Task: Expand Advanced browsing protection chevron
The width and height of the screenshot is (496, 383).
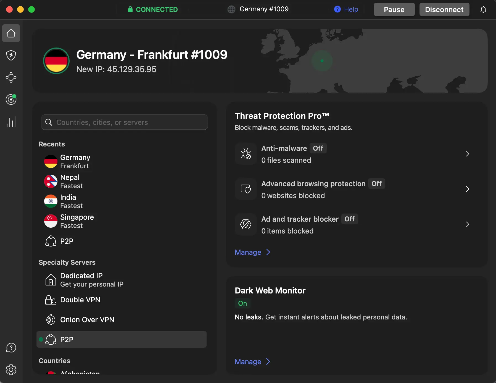Action: point(467,189)
